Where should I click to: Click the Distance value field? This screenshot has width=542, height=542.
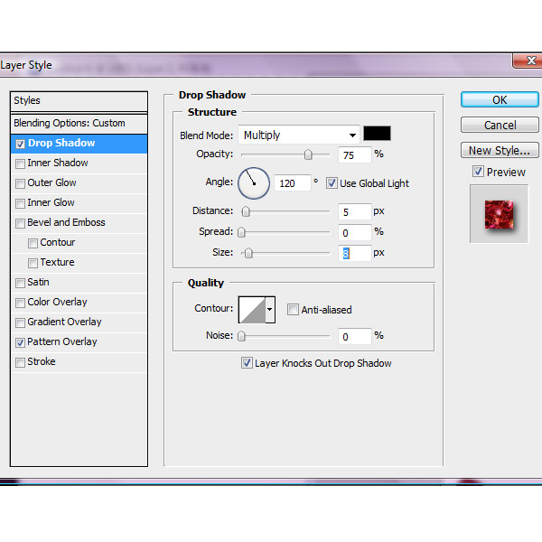(x=355, y=212)
